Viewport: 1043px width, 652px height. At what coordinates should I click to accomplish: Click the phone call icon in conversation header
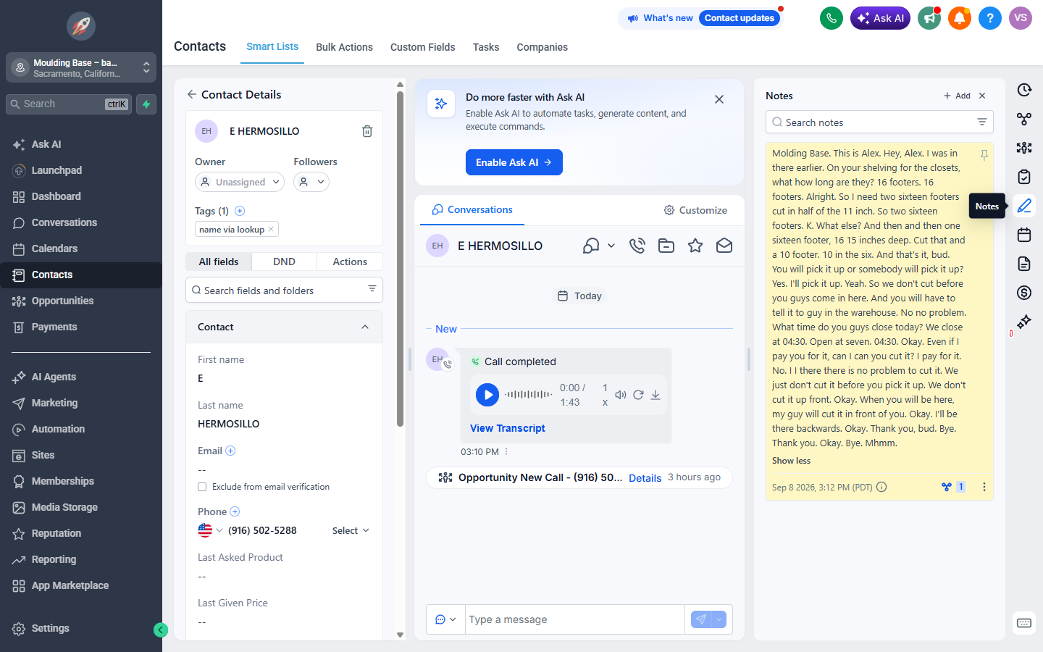[637, 246]
